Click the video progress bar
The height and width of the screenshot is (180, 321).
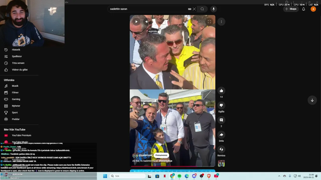click(x=173, y=166)
